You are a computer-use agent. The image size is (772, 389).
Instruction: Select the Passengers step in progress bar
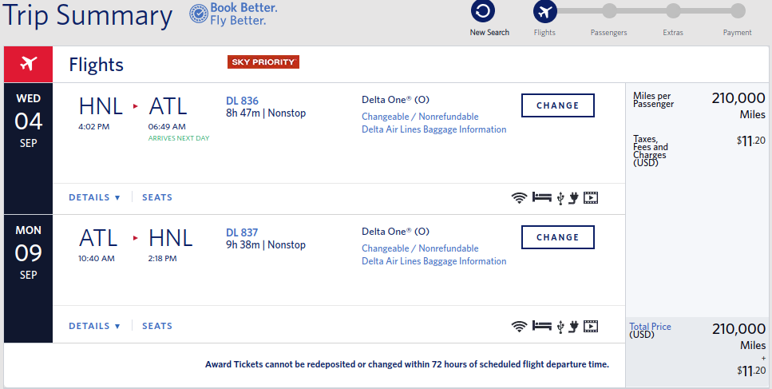(609, 11)
